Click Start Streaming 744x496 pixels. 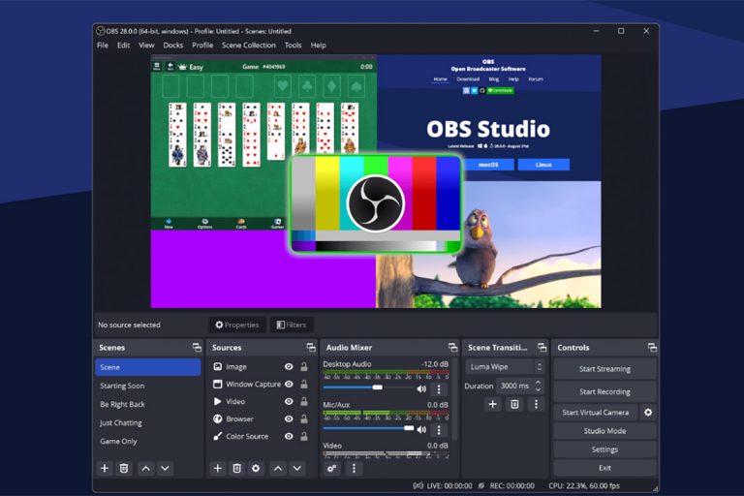pyautogui.click(x=604, y=369)
